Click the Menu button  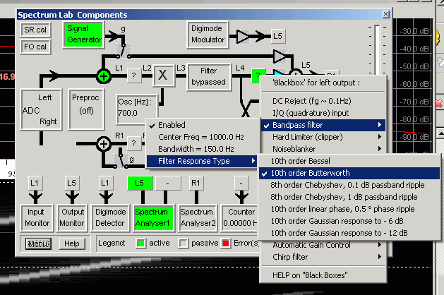[38, 243]
